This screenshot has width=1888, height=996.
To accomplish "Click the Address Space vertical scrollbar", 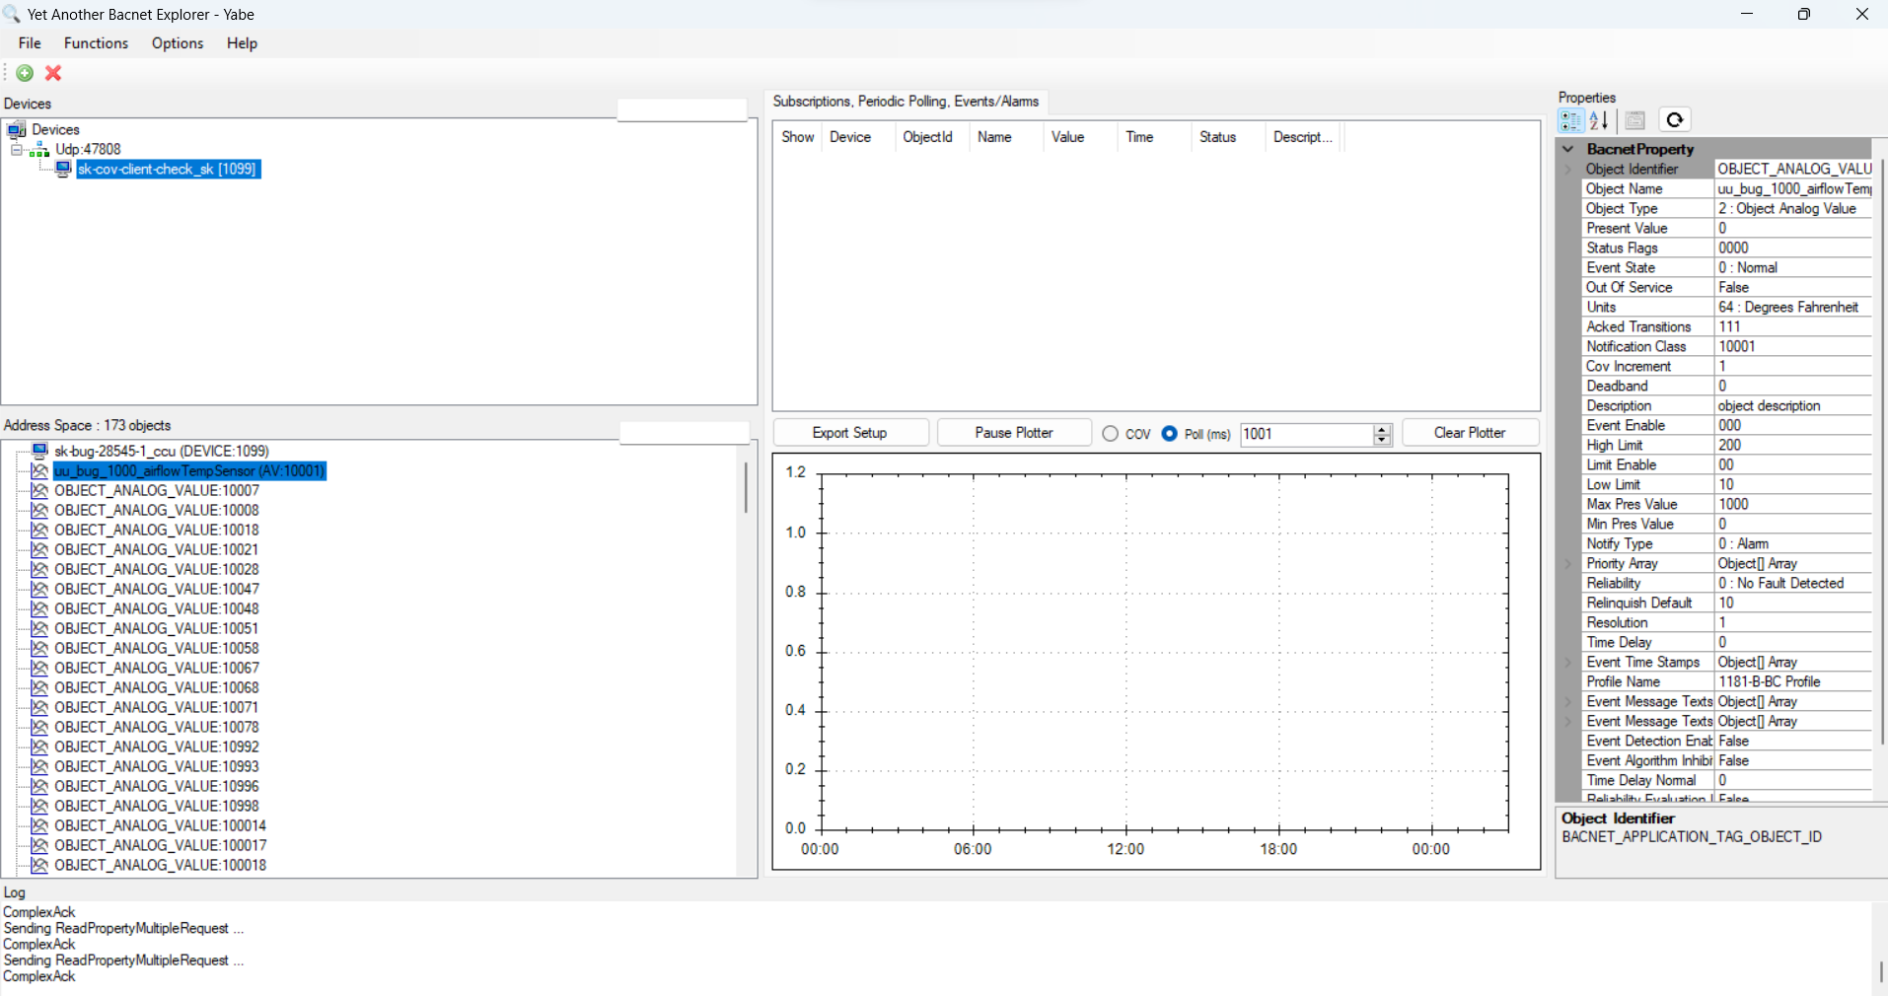I will [746, 659].
